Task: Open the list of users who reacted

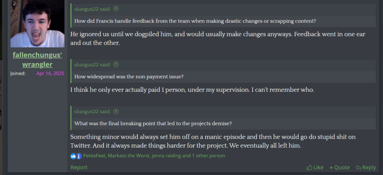Action: (x=154, y=156)
